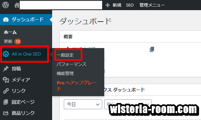
Task: Choose 一般設定 in the SEO submenu
Action: [x=65, y=55]
